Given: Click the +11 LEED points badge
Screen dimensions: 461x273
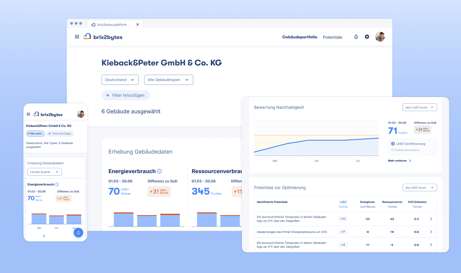Looking at the screenshot, I should tap(343, 219).
